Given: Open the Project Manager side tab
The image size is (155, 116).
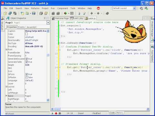Looking at the screenshot, I should pos(152,29).
